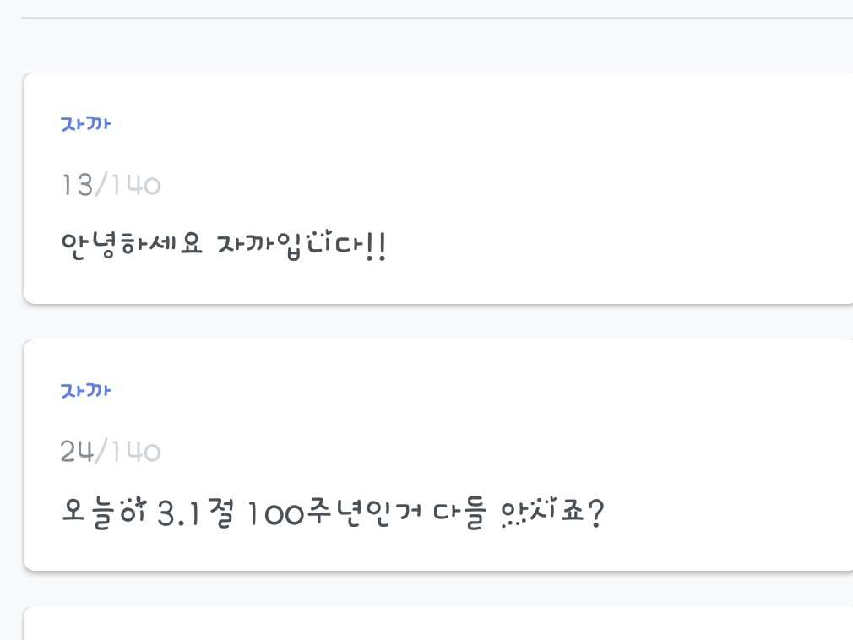
Task: Click the partially visible third card at bottom
Action: coord(422,625)
